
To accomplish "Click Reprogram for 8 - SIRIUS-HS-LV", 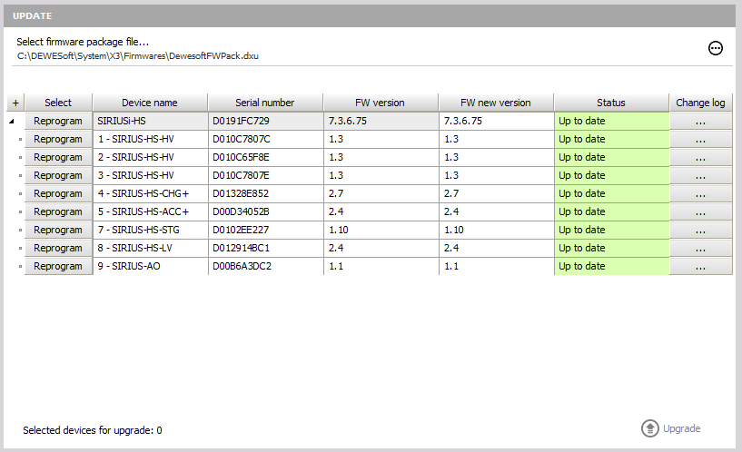I will [x=58, y=248].
